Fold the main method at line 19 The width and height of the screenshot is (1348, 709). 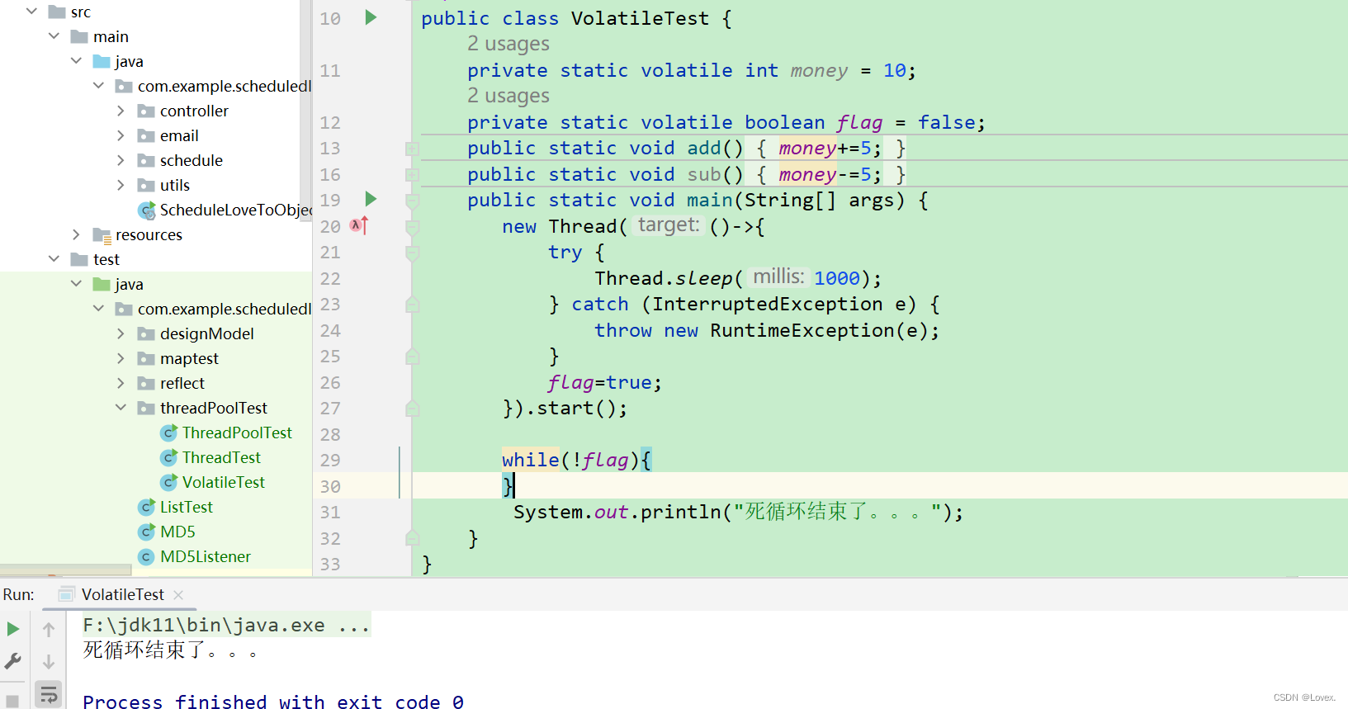[412, 201]
